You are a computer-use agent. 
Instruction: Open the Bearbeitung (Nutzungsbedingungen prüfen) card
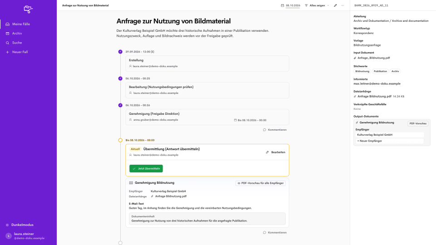(207, 90)
